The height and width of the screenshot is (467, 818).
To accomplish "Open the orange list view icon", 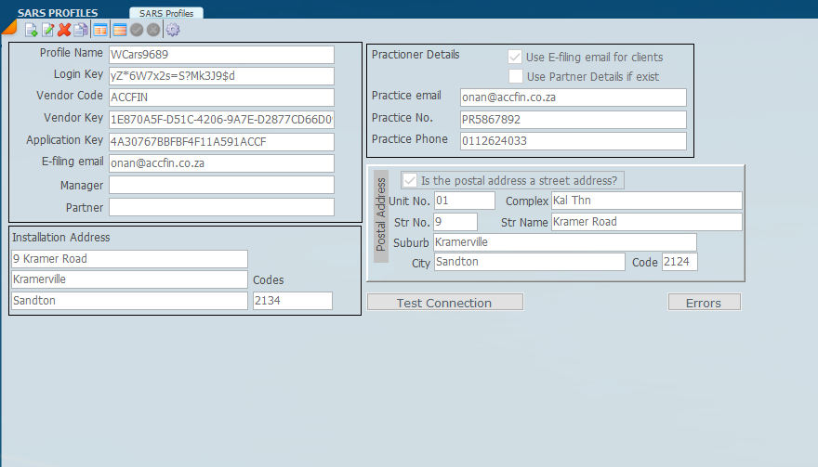I will [119, 30].
